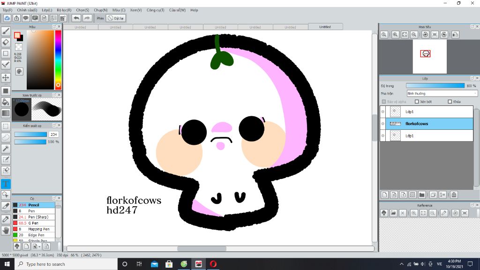Select the Brush tool

click(6, 31)
